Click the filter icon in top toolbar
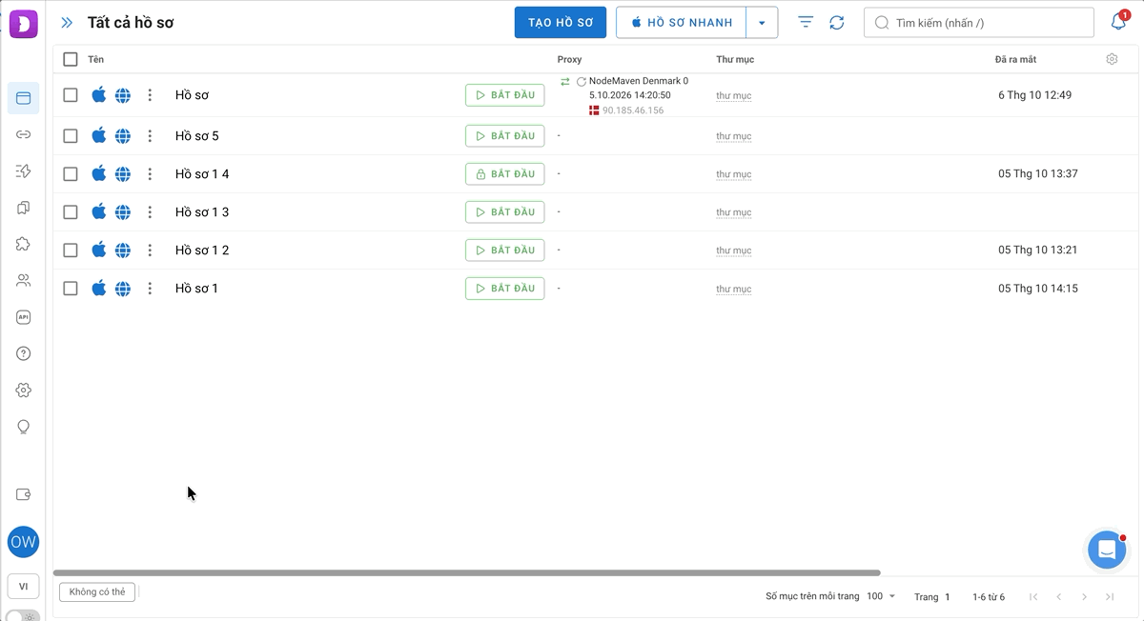This screenshot has height=621, width=1144. pyautogui.click(x=806, y=22)
